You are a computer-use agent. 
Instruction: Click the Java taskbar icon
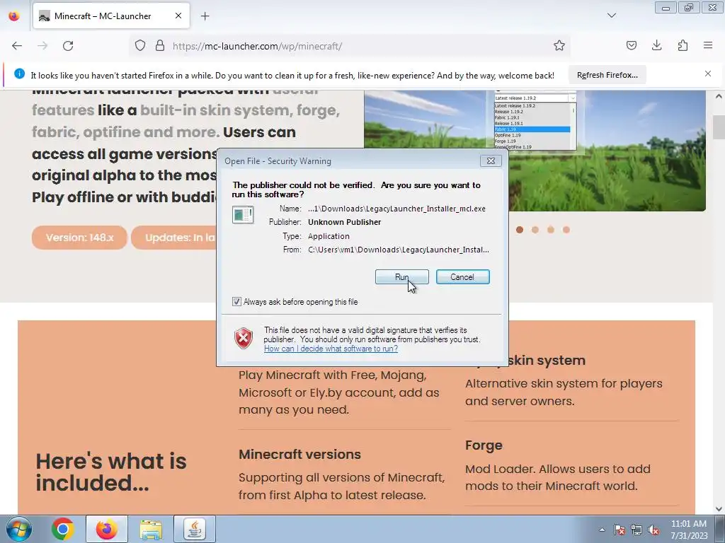click(x=195, y=529)
